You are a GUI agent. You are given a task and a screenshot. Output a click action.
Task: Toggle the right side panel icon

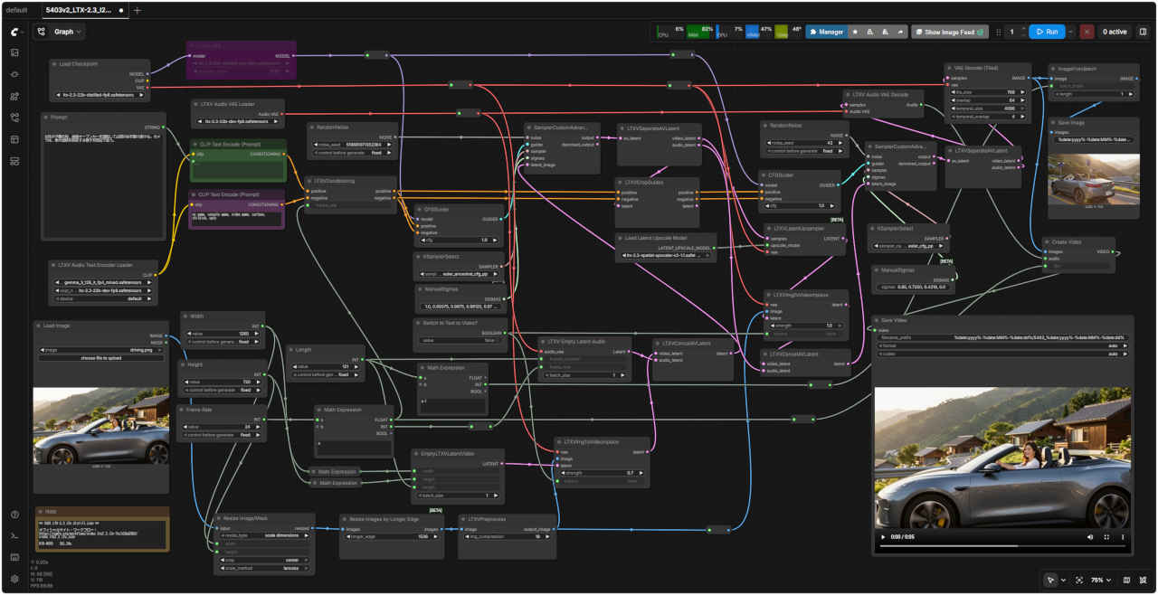1143,32
